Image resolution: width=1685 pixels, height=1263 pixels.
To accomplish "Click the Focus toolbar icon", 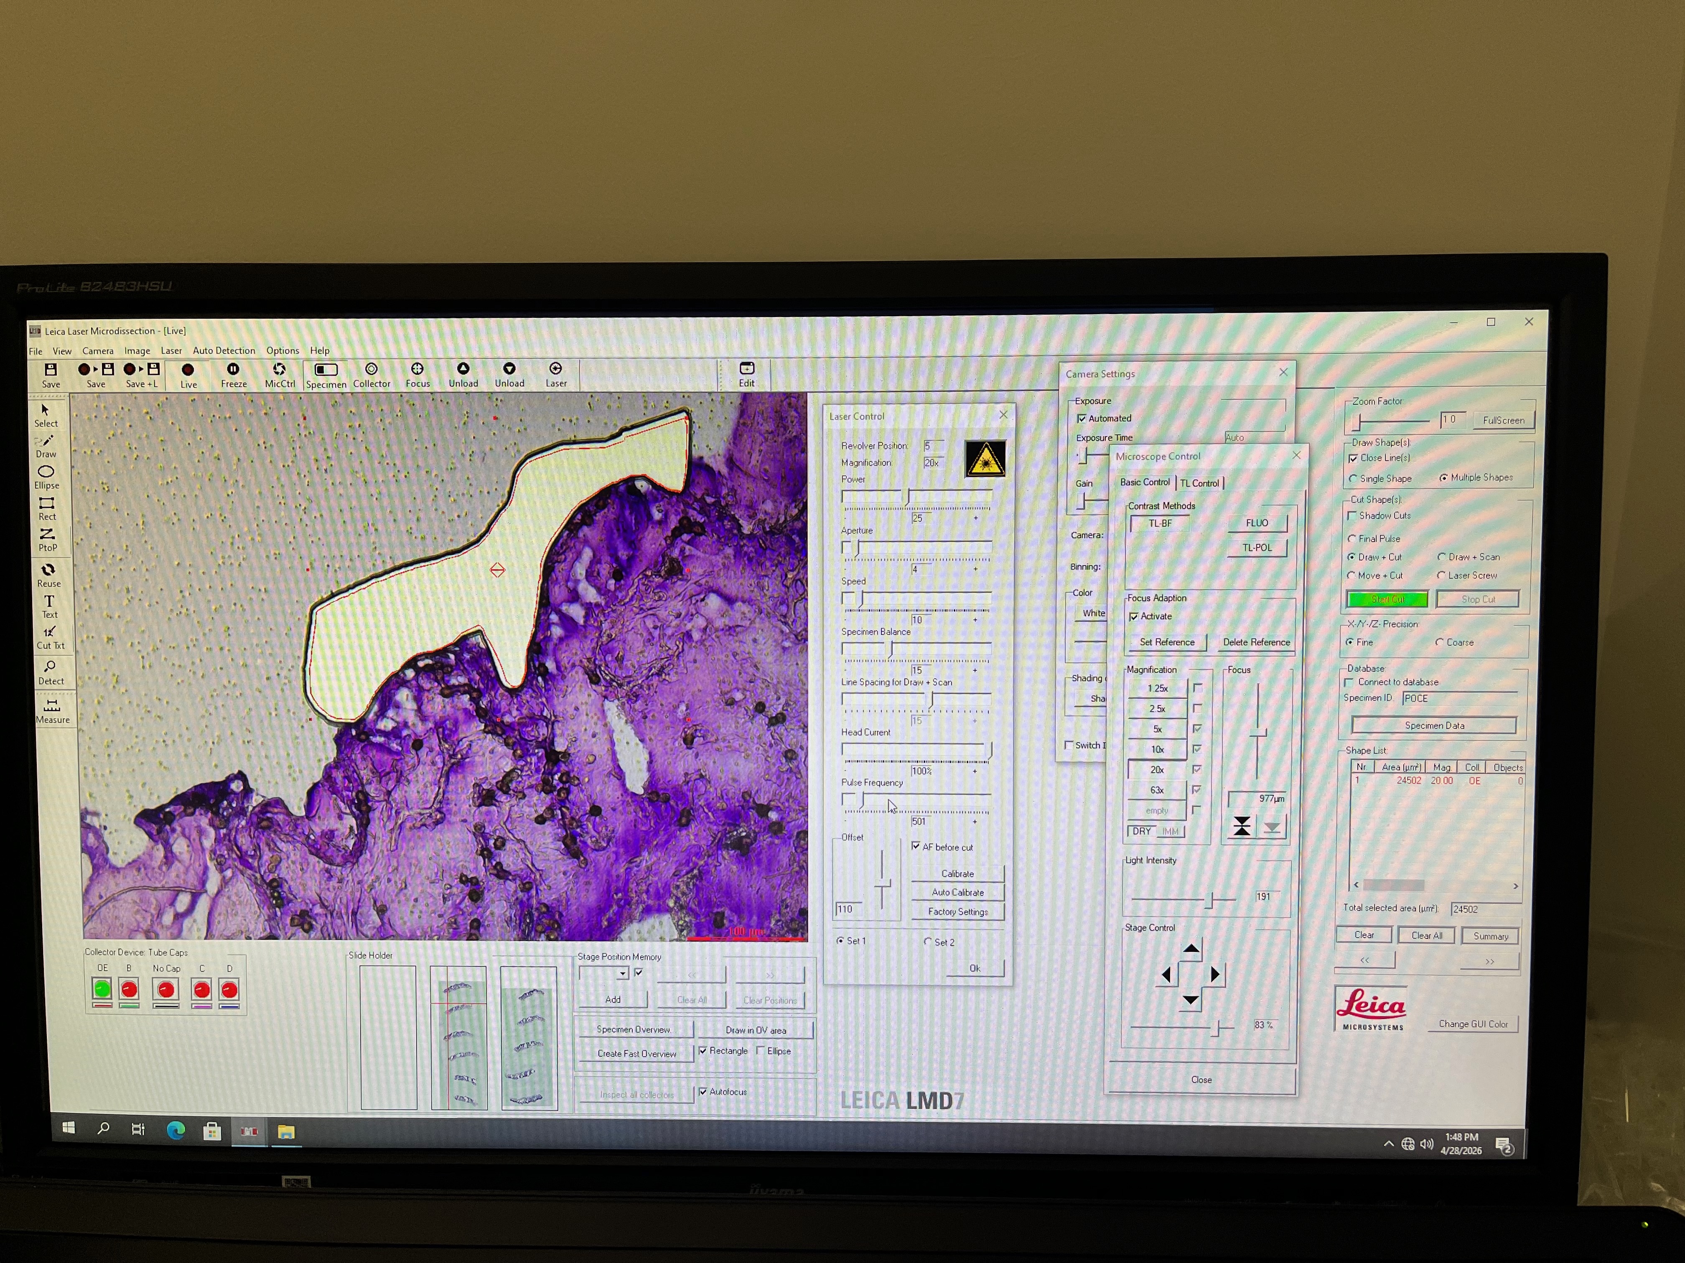I will point(417,375).
